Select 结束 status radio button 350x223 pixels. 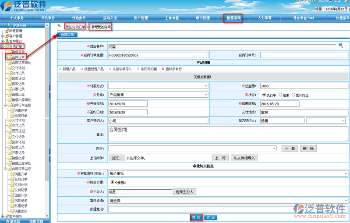(281, 95)
